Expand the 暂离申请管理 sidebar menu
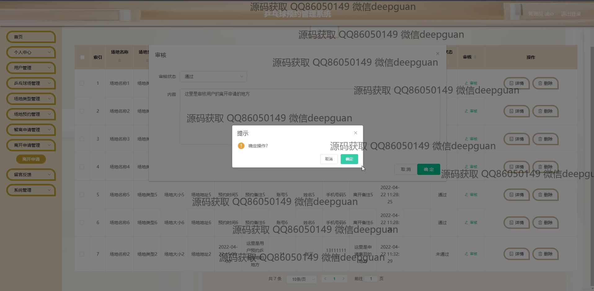Viewport: 594px width, 291px height. (31, 130)
